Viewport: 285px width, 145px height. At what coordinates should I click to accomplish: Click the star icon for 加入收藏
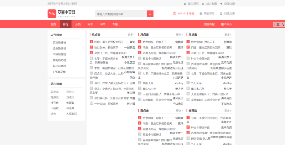tap(203, 4)
